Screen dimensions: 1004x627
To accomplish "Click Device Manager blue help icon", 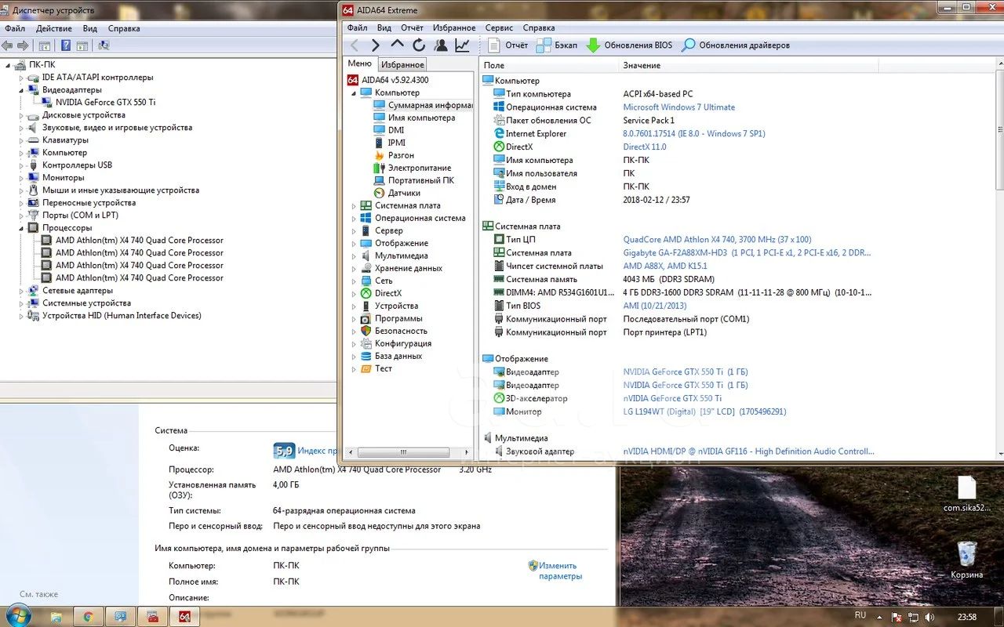I will click(66, 45).
